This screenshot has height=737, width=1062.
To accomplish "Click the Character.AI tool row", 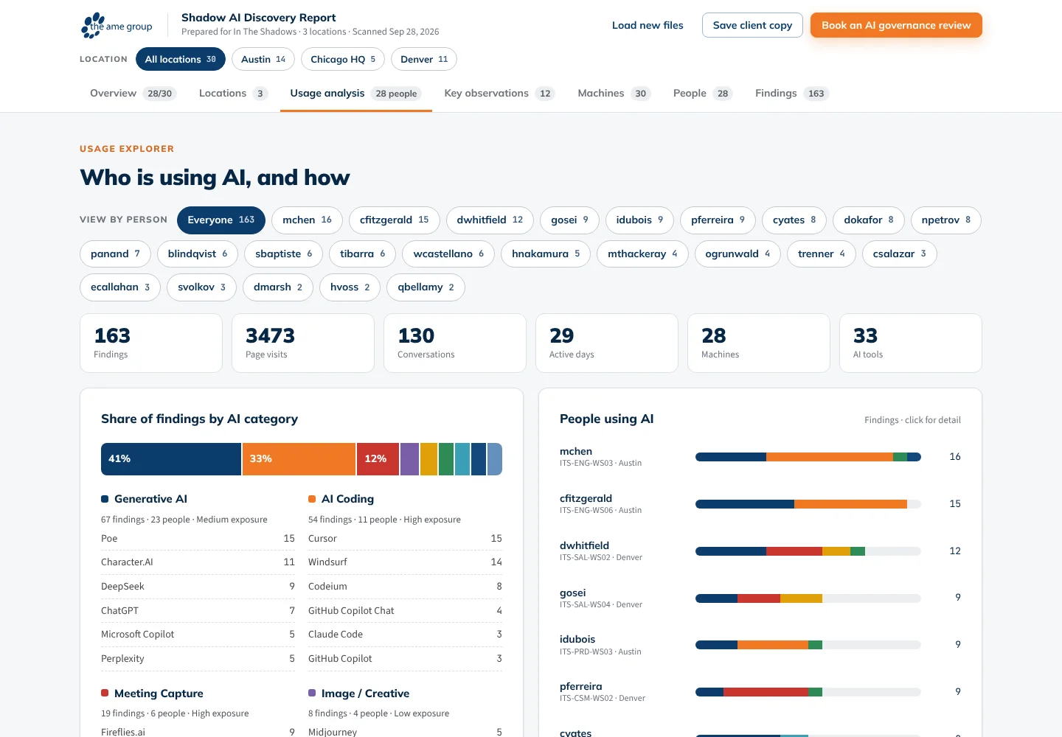I will coord(198,562).
